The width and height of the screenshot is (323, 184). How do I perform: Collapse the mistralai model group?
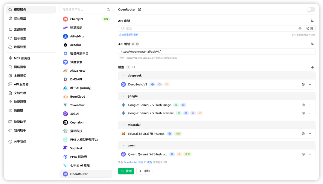[x=124, y=125]
